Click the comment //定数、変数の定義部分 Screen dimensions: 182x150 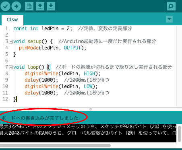[x=105, y=29]
